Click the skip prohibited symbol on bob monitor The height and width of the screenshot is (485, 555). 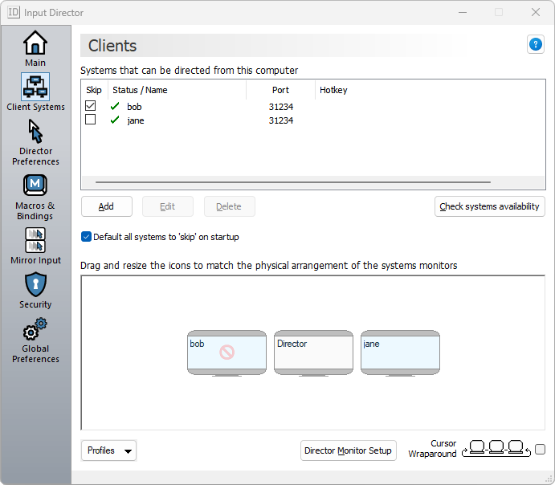(x=226, y=353)
